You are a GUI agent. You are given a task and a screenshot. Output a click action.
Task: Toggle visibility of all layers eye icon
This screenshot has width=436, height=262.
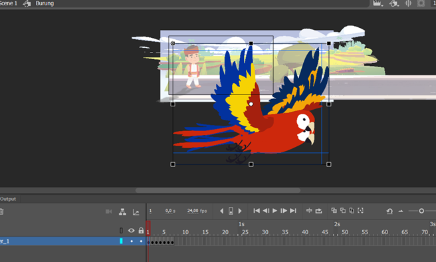tap(131, 231)
